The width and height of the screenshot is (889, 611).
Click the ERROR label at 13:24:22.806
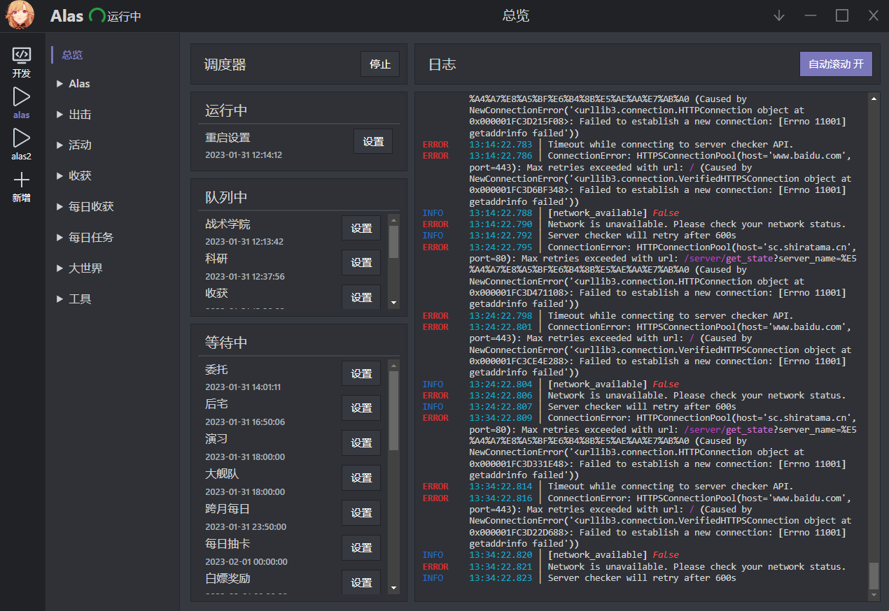tap(435, 396)
